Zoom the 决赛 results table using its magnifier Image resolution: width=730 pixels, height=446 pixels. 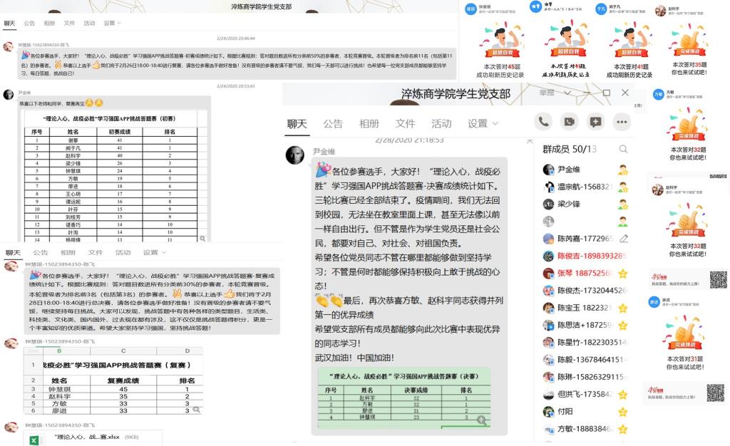click(x=482, y=420)
